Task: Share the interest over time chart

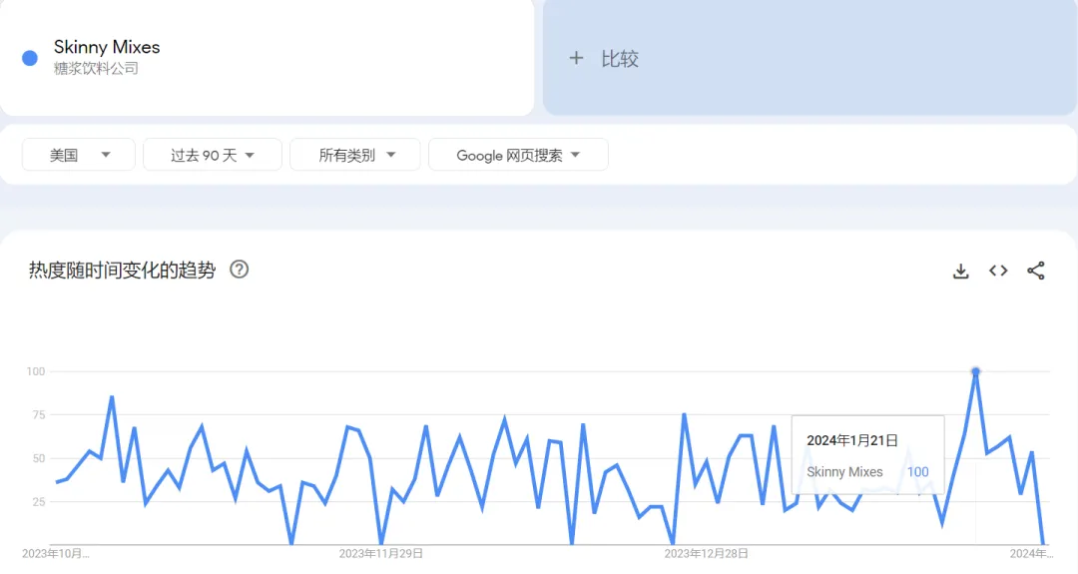Action: (1036, 271)
